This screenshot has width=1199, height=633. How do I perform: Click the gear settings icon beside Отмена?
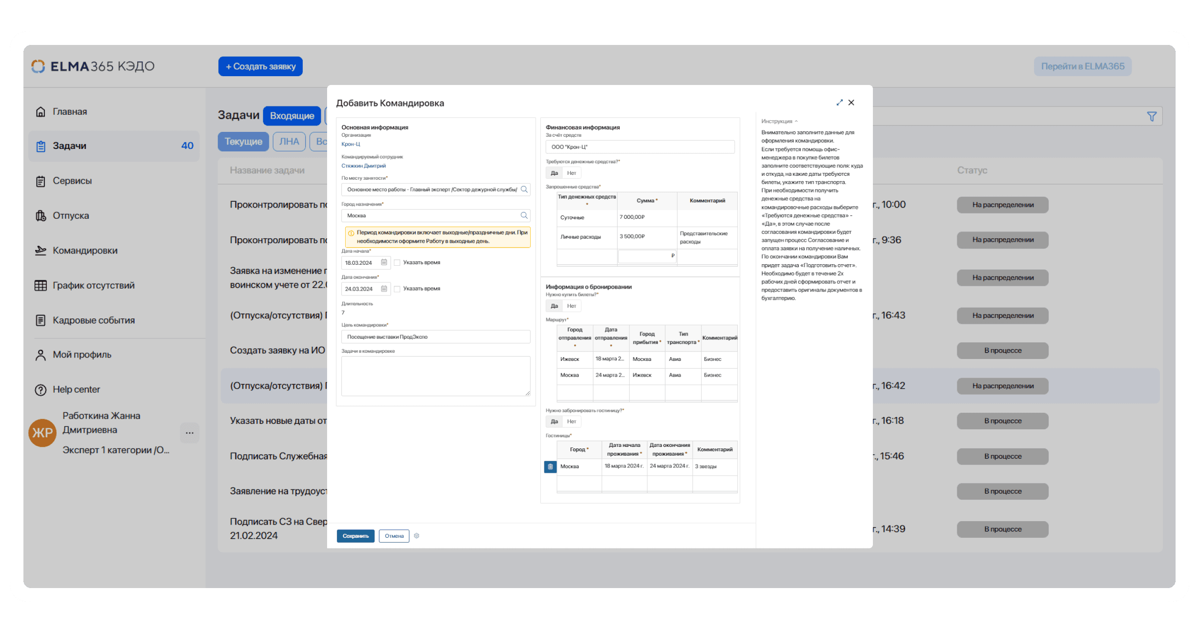(x=416, y=536)
